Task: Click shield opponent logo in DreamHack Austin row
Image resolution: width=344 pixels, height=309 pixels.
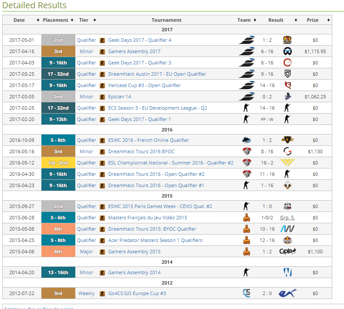Action: click(x=287, y=74)
